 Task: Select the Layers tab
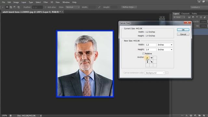pos(176,14)
